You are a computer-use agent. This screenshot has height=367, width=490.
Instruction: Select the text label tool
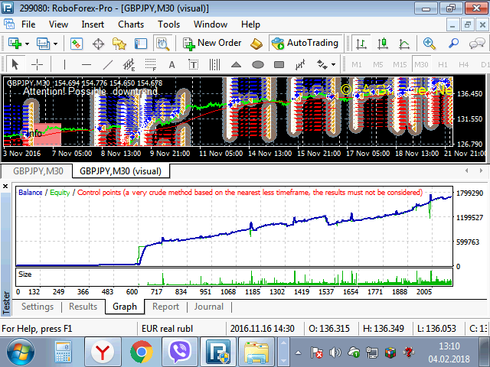171,64
